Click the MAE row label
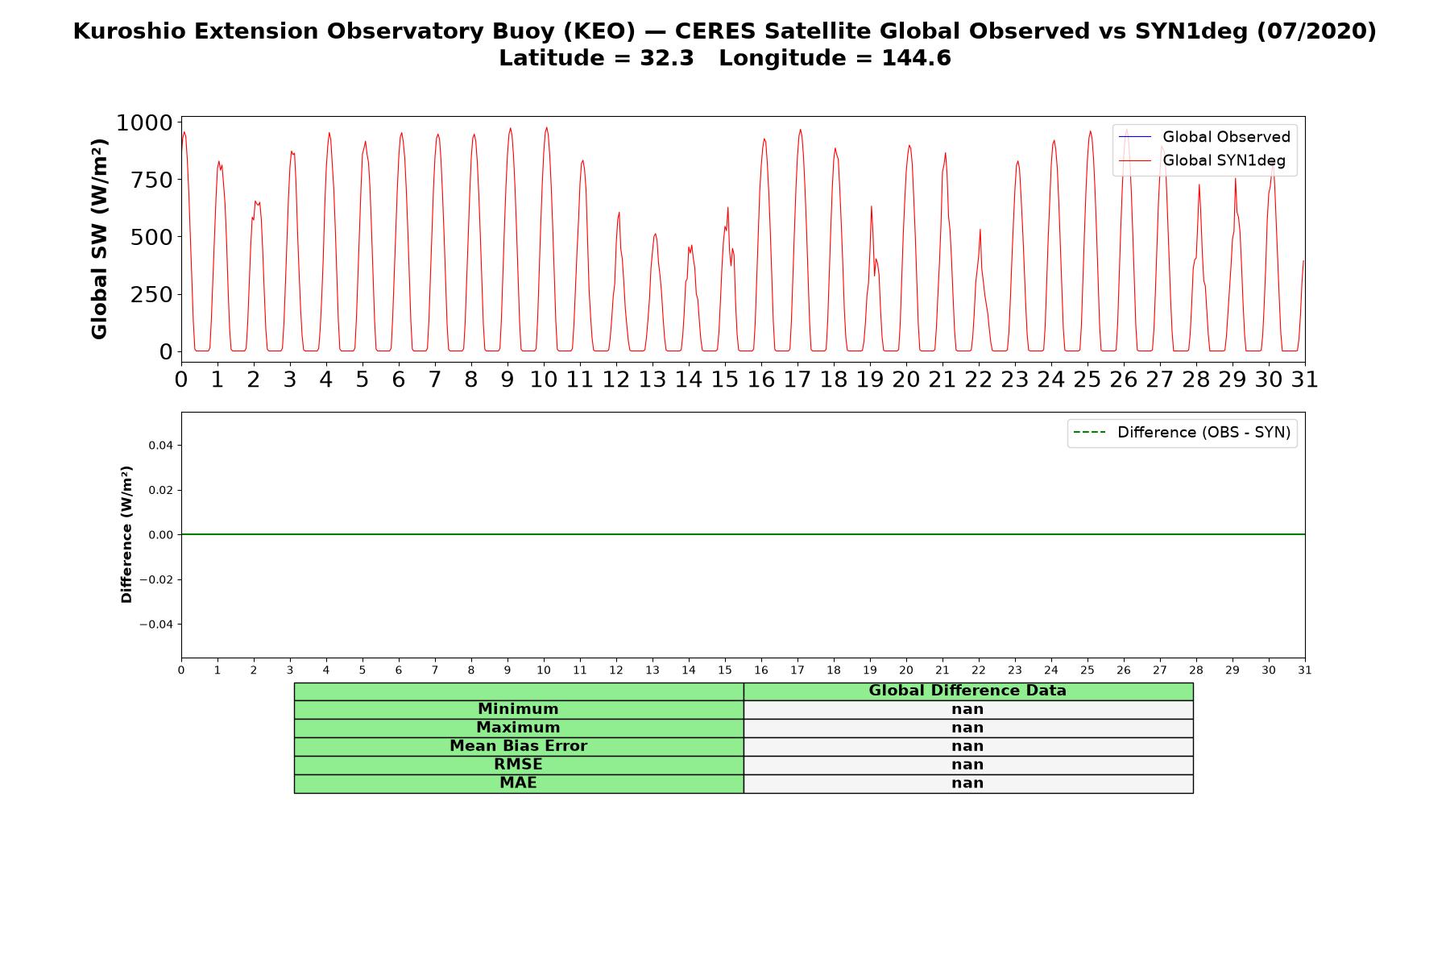Screen dimensions: 1450x967 519,783
